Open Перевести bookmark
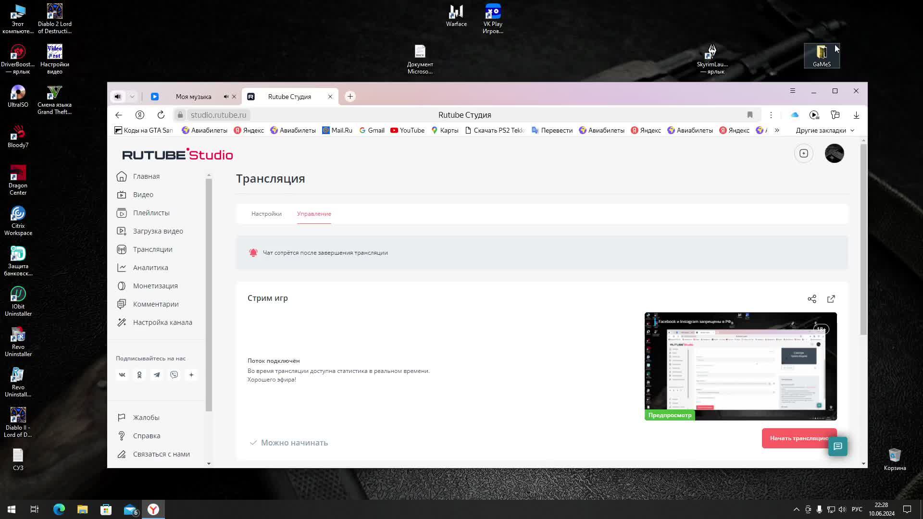Screen dimensions: 923x519 click(552, 130)
